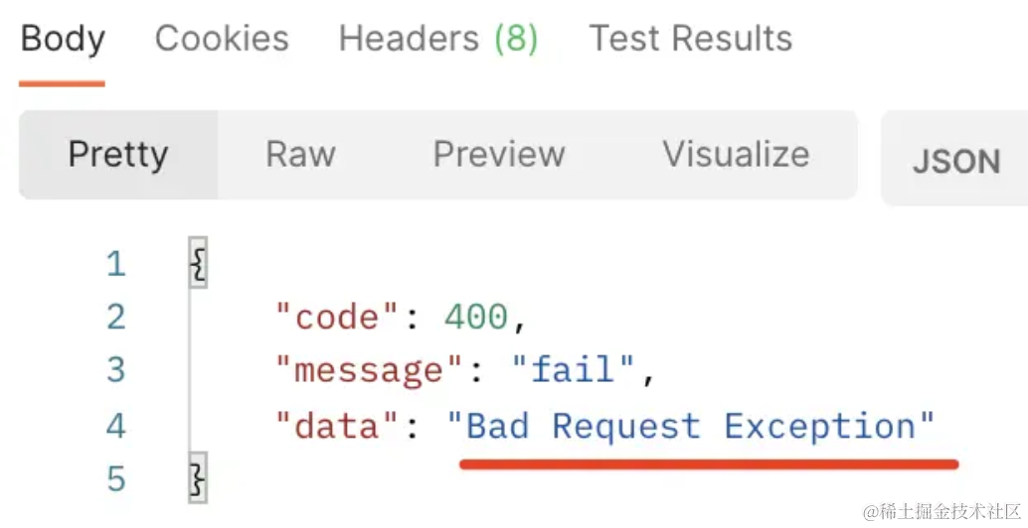Image resolution: width=1028 pixels, height=528 pixels.
Task: Open the Cookies tab
Action: pyautogui.click(x=222, y=38)
